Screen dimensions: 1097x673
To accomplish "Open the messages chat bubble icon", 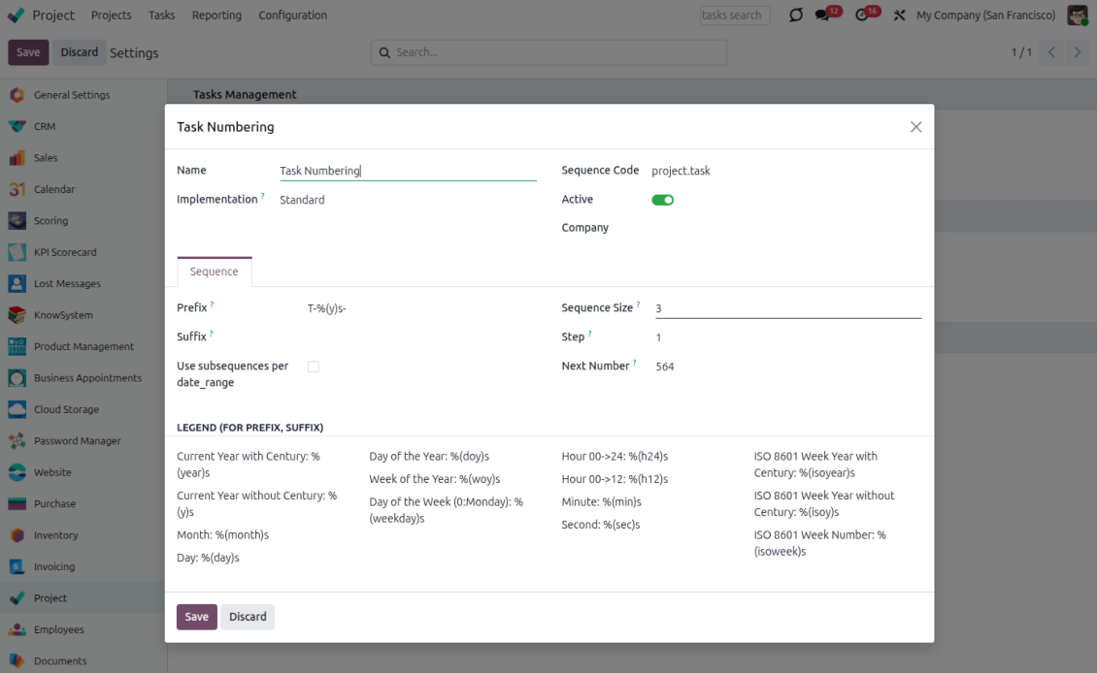I will (x=823, y=16).
